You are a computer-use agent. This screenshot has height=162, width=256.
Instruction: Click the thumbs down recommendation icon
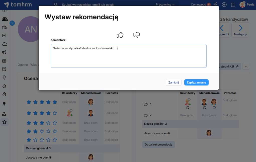click(137, 35)
